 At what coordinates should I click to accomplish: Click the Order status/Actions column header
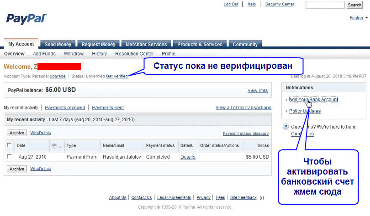(x=220, y=145)
